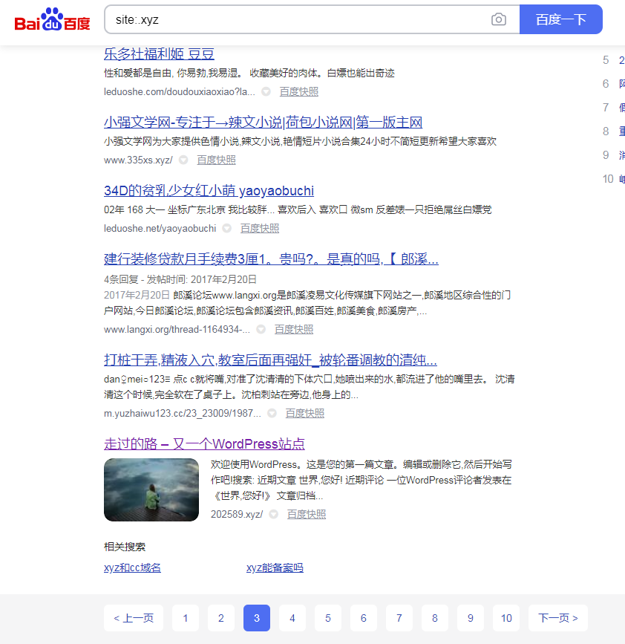The height and width of the screenshot is (644, 625).
Task: Go to results page 5
Action: [x=328, y=618]
